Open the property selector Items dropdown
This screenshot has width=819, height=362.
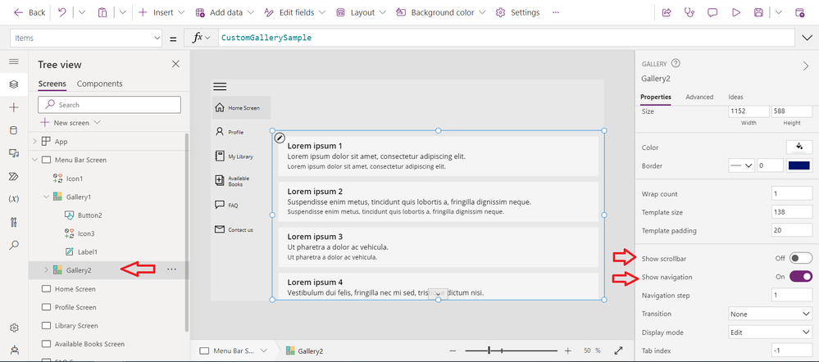pos(85,38)
